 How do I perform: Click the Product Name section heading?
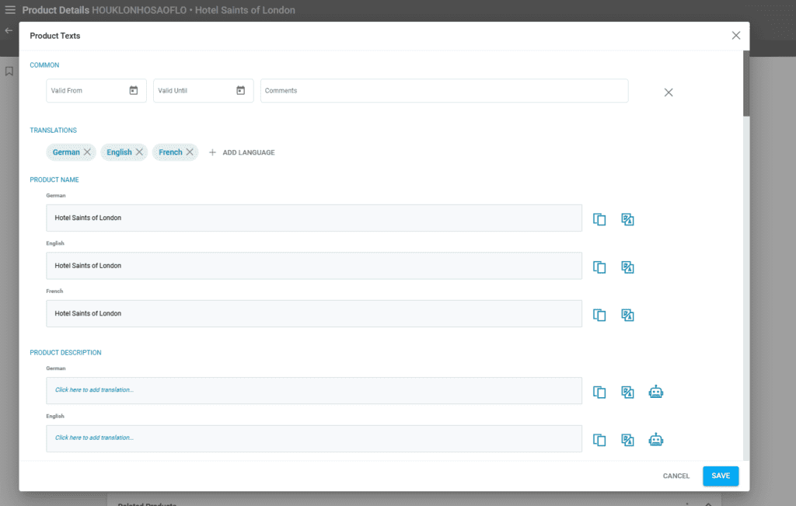[x=54, y=180]
